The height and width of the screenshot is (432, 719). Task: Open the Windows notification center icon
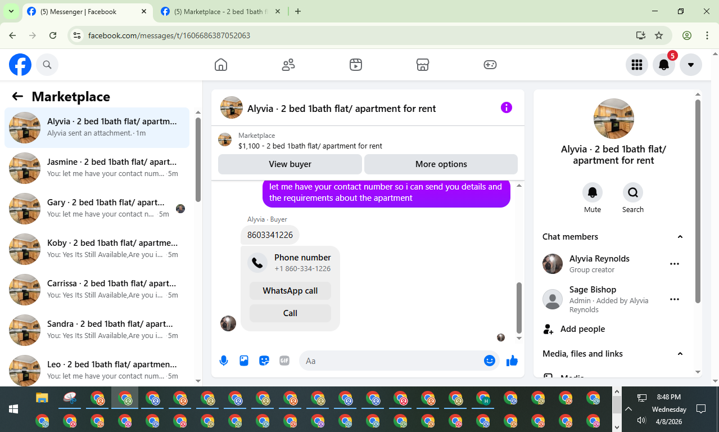tap(701, 409)
